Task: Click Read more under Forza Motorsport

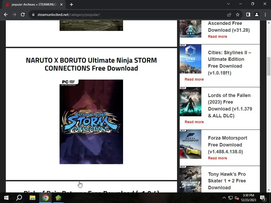Action: click(x=218, y=158)
